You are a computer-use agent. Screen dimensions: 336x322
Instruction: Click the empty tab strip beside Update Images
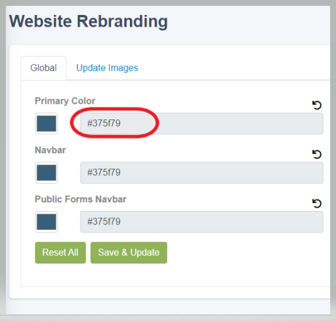234,68
